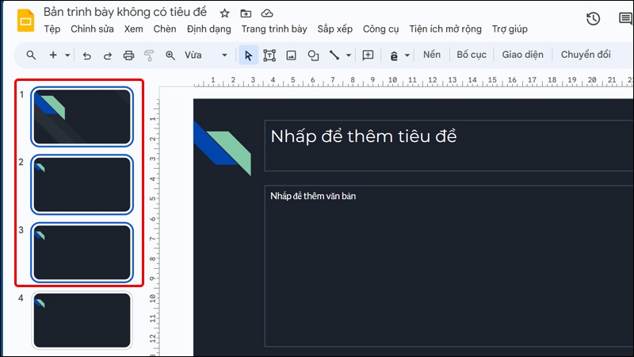Click 'Nhấp để thêm tiêu đề' title placeholder
Viewport: 634px width, 357px height.
coord(449,146)
